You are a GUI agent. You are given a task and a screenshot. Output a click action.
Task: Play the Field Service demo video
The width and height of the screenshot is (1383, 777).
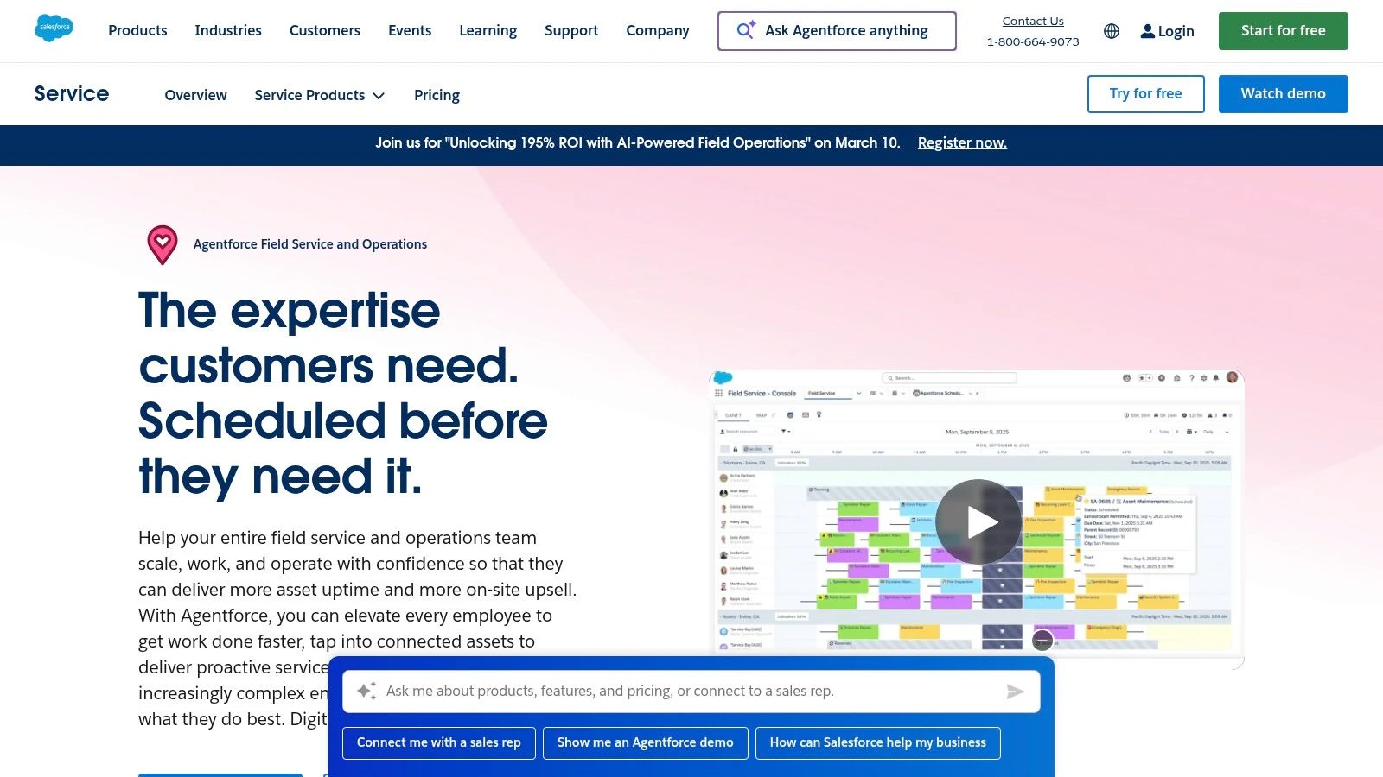click(978, 521)
